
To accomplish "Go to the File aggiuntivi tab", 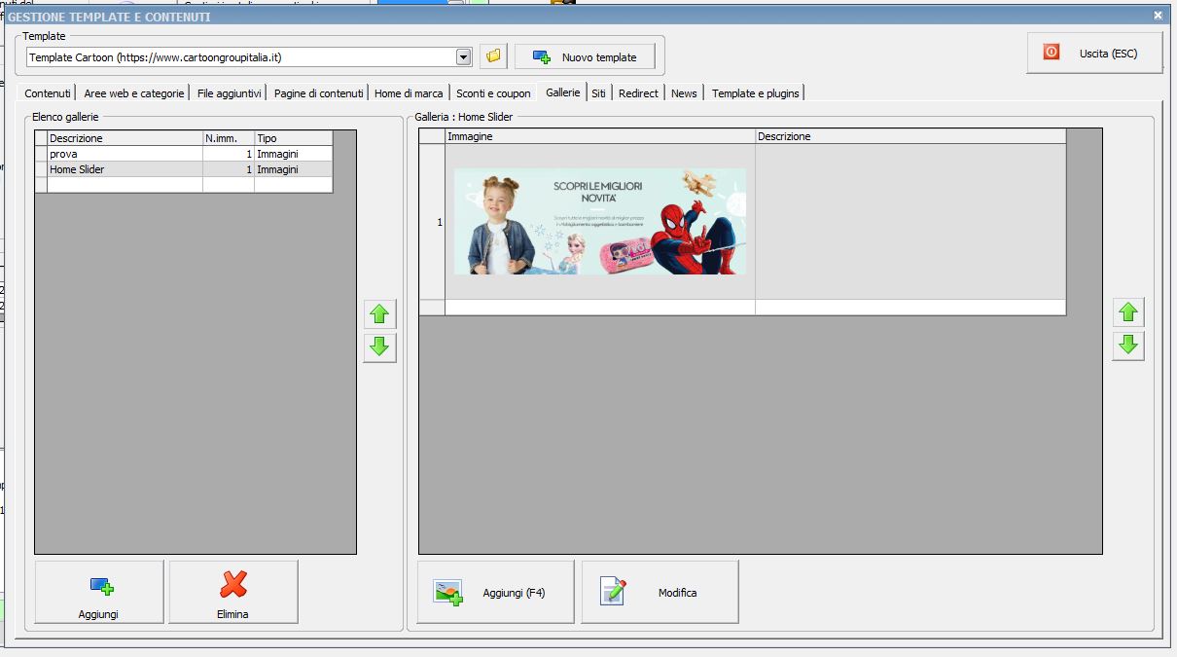I will tap(229, 93).
